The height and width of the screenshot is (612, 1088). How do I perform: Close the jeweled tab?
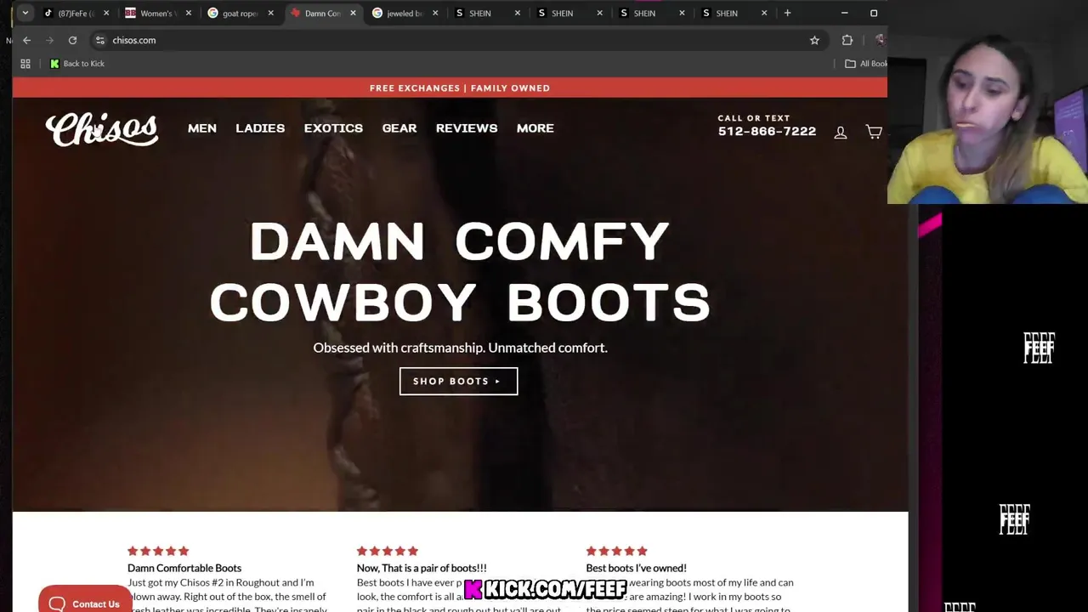(x=435, y=13)
